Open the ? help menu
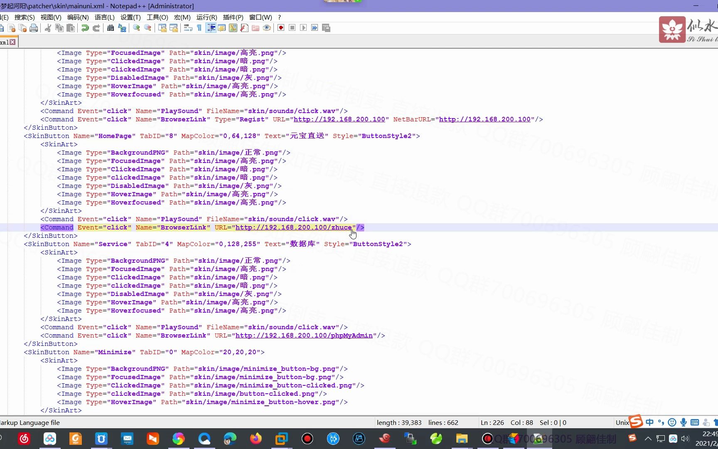 (279, 17)
